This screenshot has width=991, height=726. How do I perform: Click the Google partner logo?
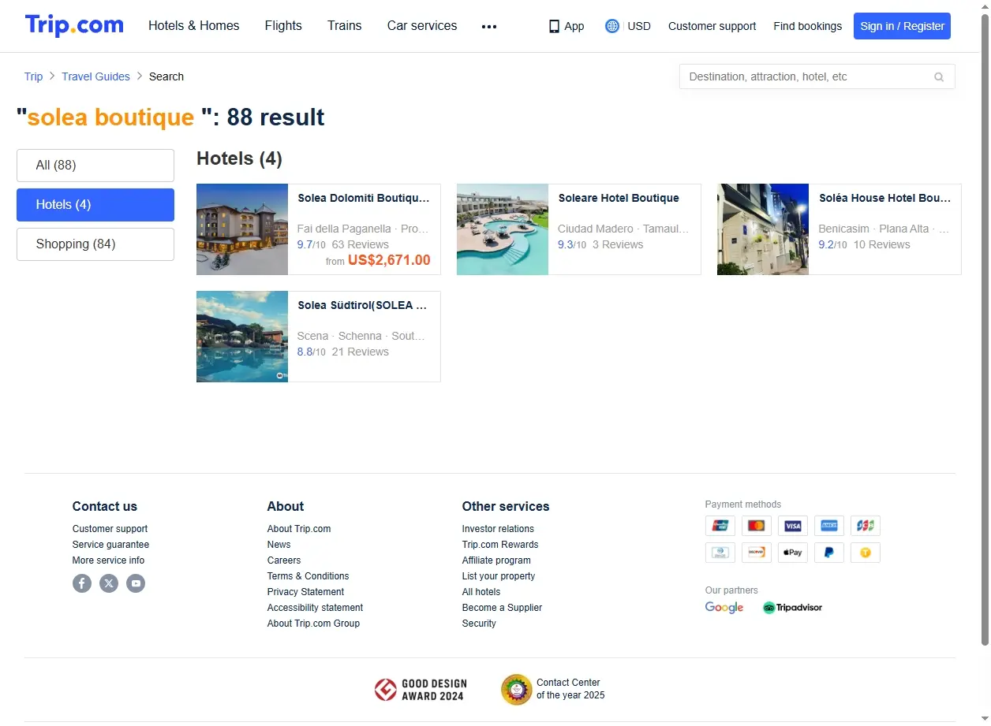click(724, 608)
